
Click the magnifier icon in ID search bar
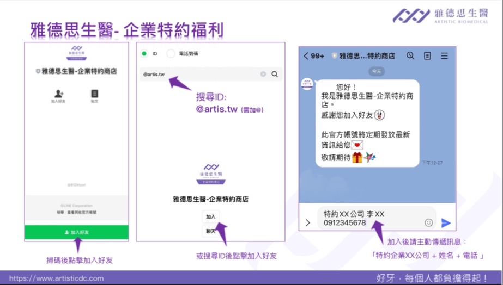point(275,74)
